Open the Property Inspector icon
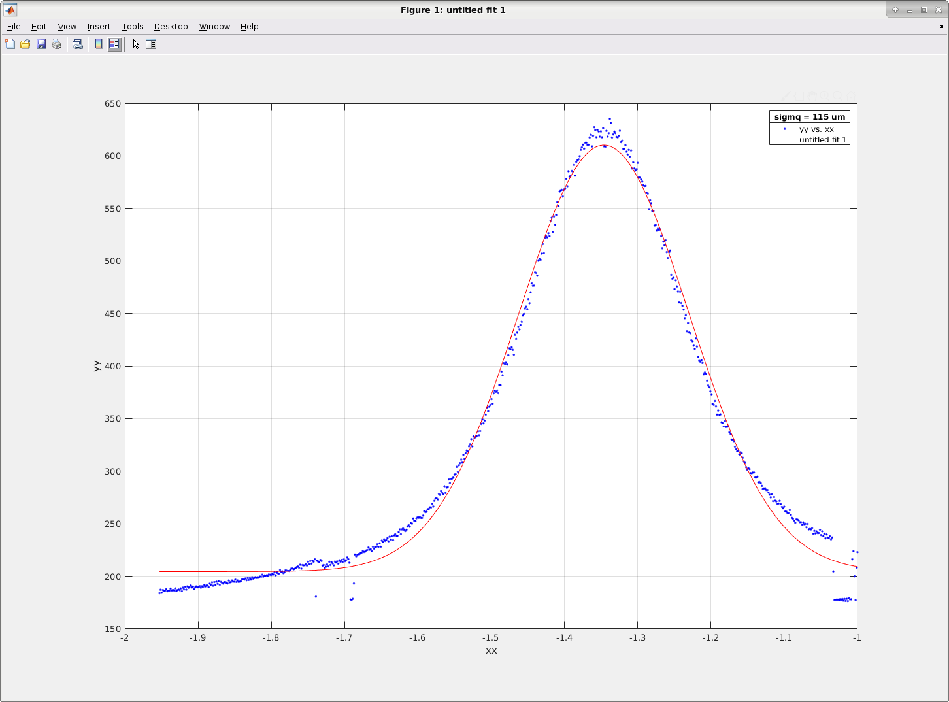This screenshot has height=702, width=949. [x=151, y=44]
